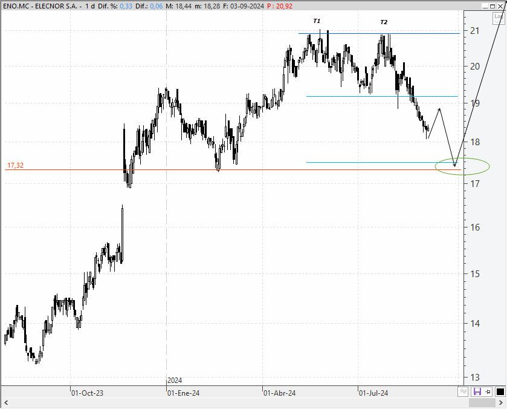The width and height of the screenshot is (507, 409).
Task: Toggle the Log scale button
Action: 499,18
